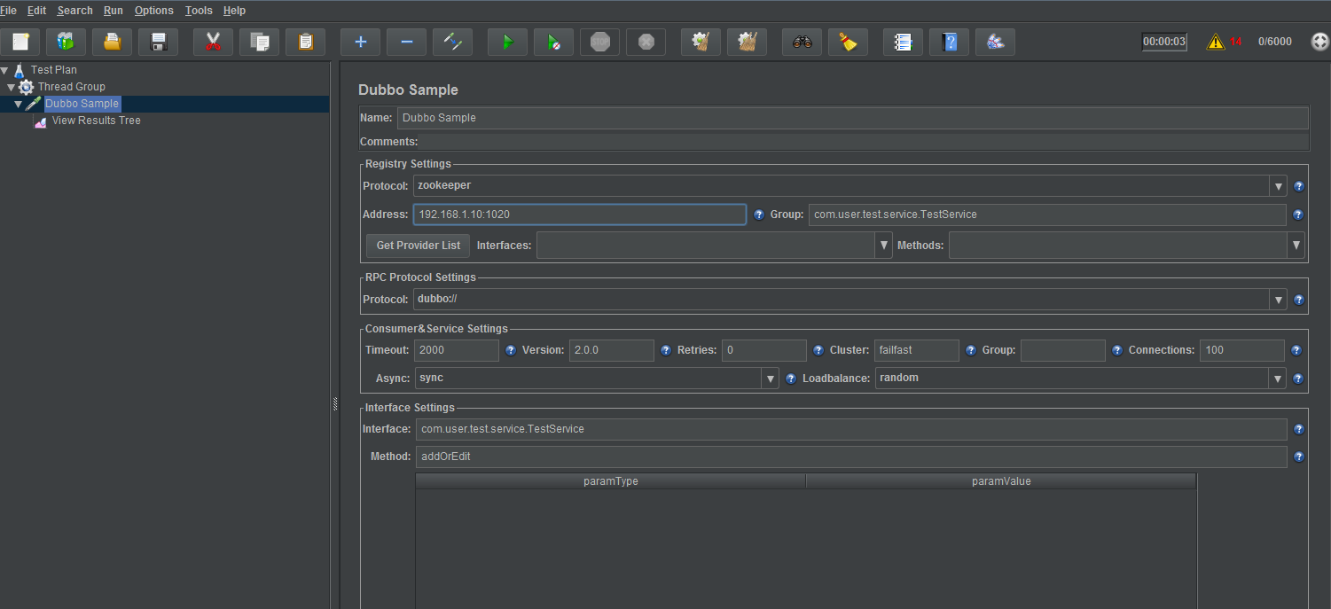This screenshot has width=1331, height=609.
Task: Open the Methods dropdown
Action: coord(1296,246)
